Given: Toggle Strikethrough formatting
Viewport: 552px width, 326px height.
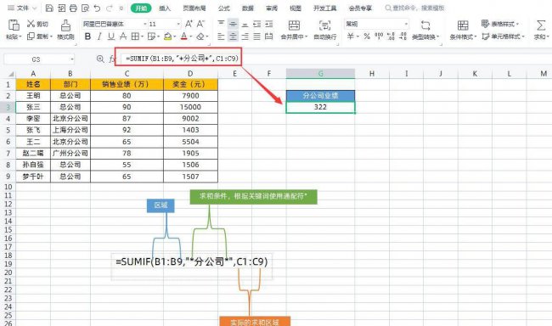Looking at the screenshot, I should point(123,37).
